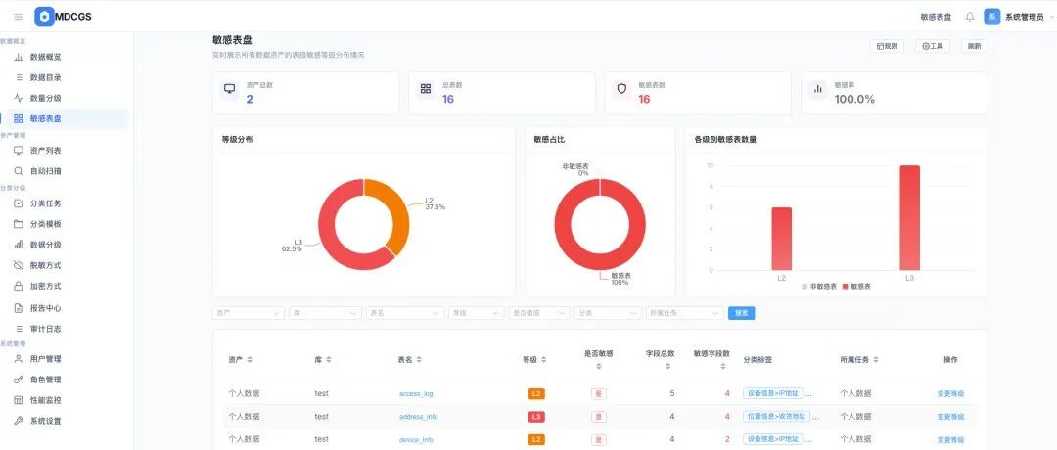
Task: Click the L2 bar in bar chart
Action: 781,239
